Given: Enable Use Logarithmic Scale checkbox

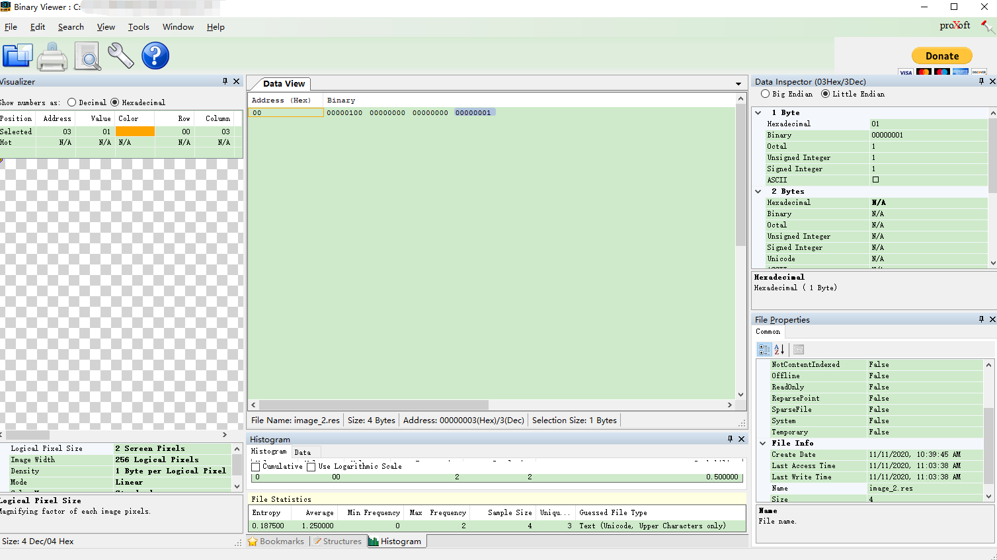Looking at the screenshot, I should [x=311, y=467].
